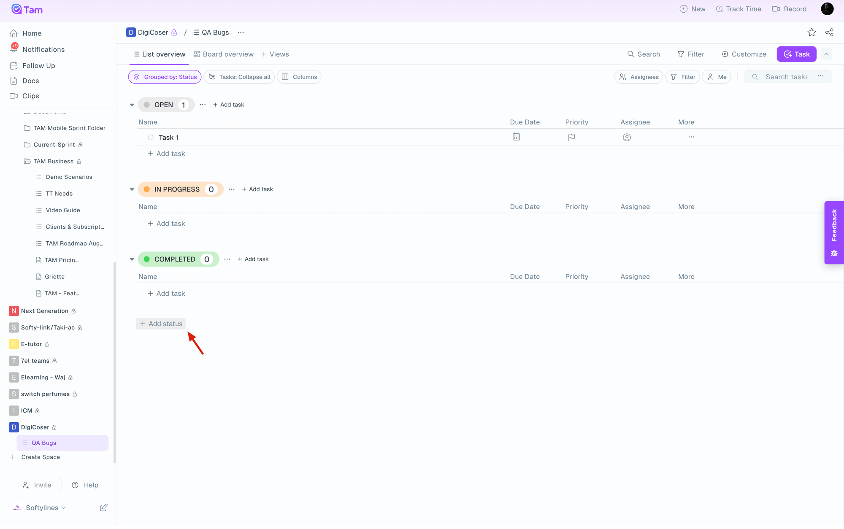Click the Search tasks input field
844x529 pixels.
(x=786, y=77)
